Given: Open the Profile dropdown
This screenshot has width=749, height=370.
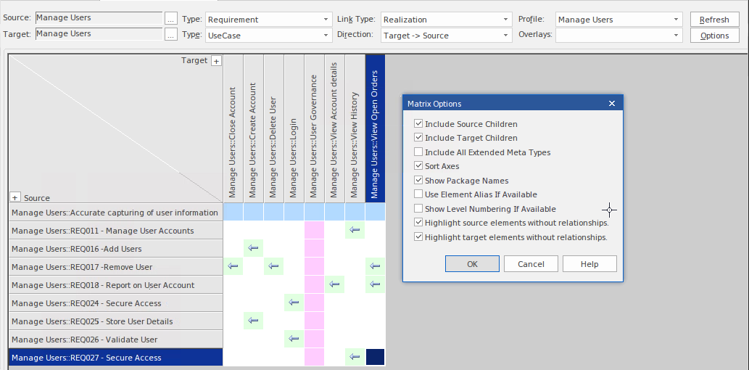Looking at the screenshot, I should [x=619, y=20].
